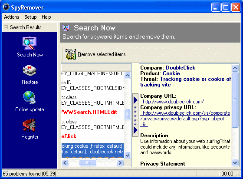243x179 pixels.
Task: Select the red 'eClick' group heading
Action: (69, 136)
